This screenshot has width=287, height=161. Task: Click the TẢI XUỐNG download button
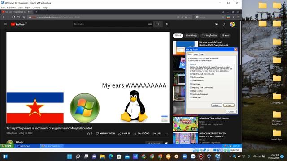pos(142,134)
